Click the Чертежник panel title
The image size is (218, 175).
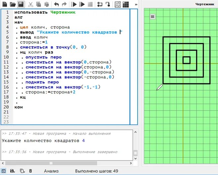tap(205, 4)
